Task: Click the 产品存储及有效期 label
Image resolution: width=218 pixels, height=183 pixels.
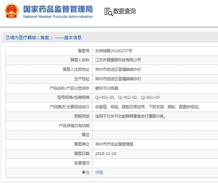Action: pyautogui.click(x=74, y=126)
